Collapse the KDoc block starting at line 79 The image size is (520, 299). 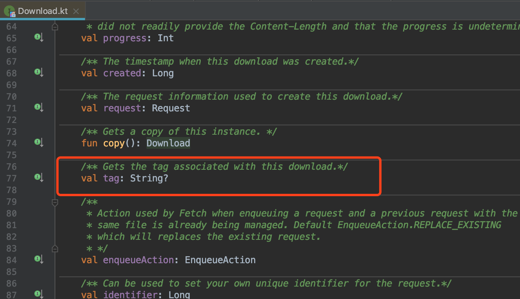pos(55,202)
